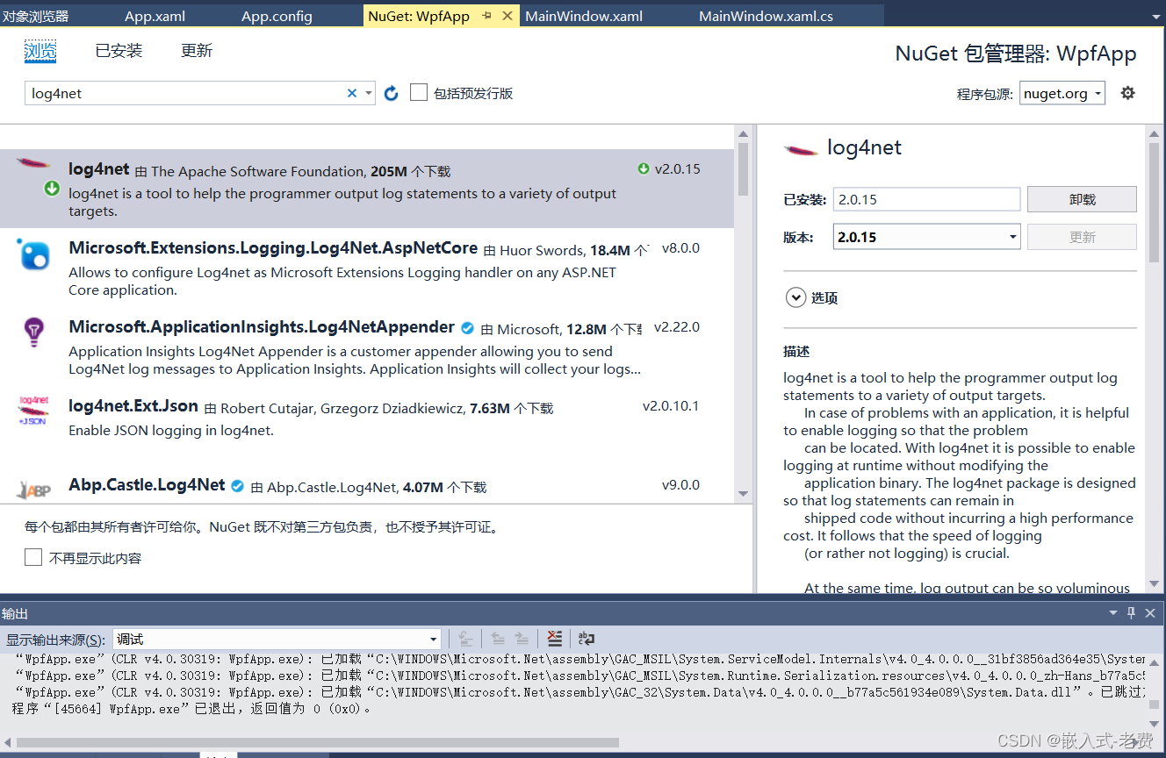Click the package list vertical scrollbar thumb

click(743, 168)
